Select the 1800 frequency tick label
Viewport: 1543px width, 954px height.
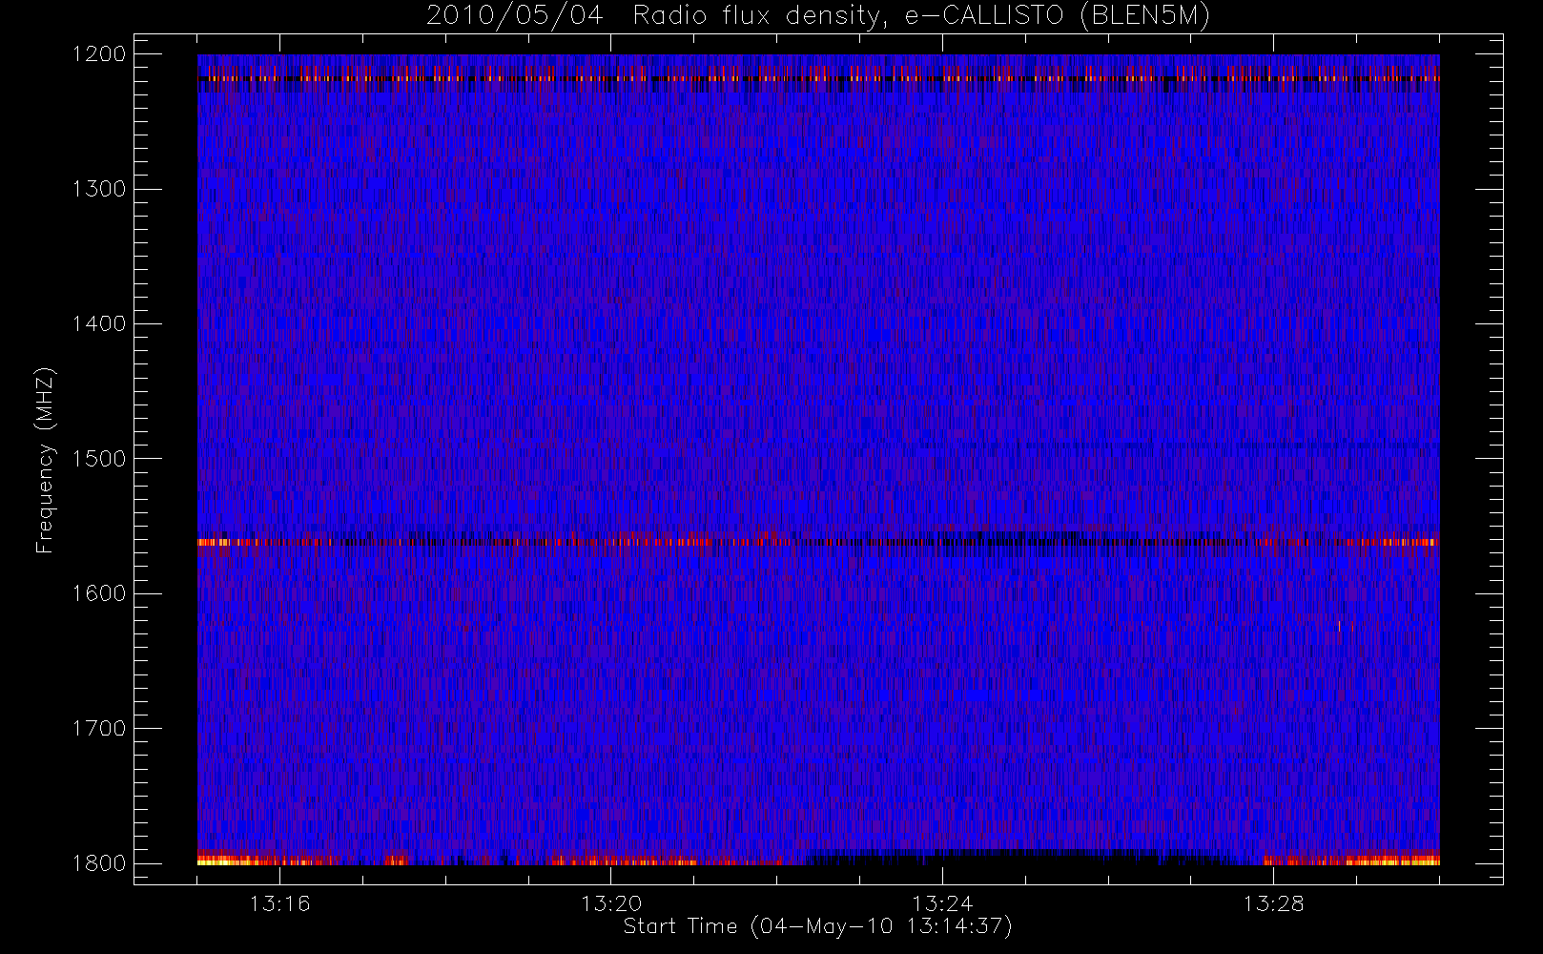[x=99, y=863]
